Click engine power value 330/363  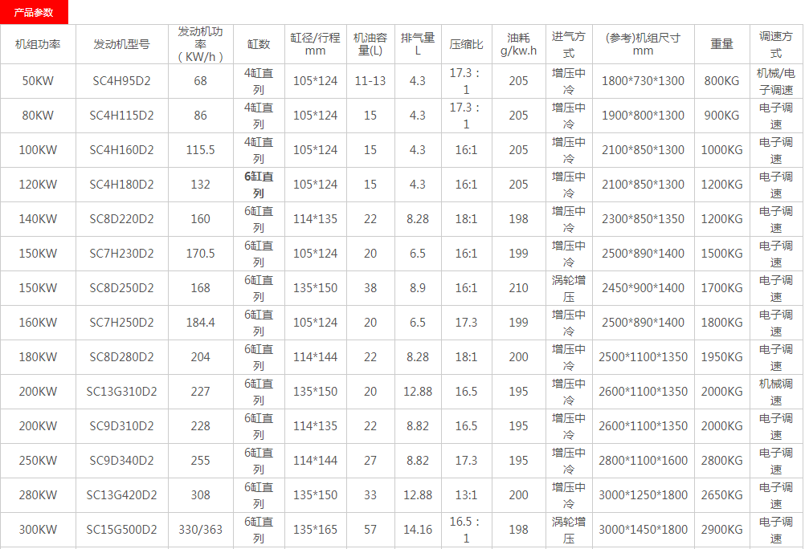200,530
